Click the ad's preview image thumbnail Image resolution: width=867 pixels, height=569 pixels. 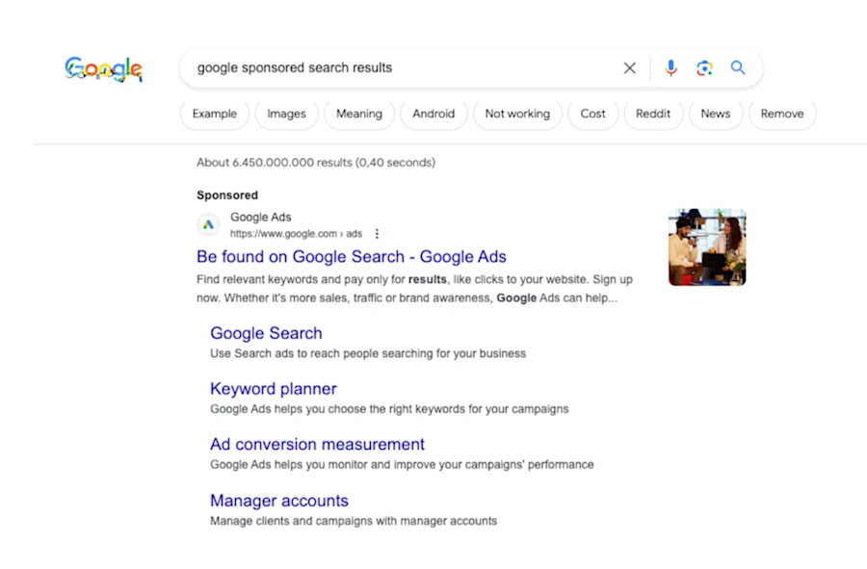point(707,246)
